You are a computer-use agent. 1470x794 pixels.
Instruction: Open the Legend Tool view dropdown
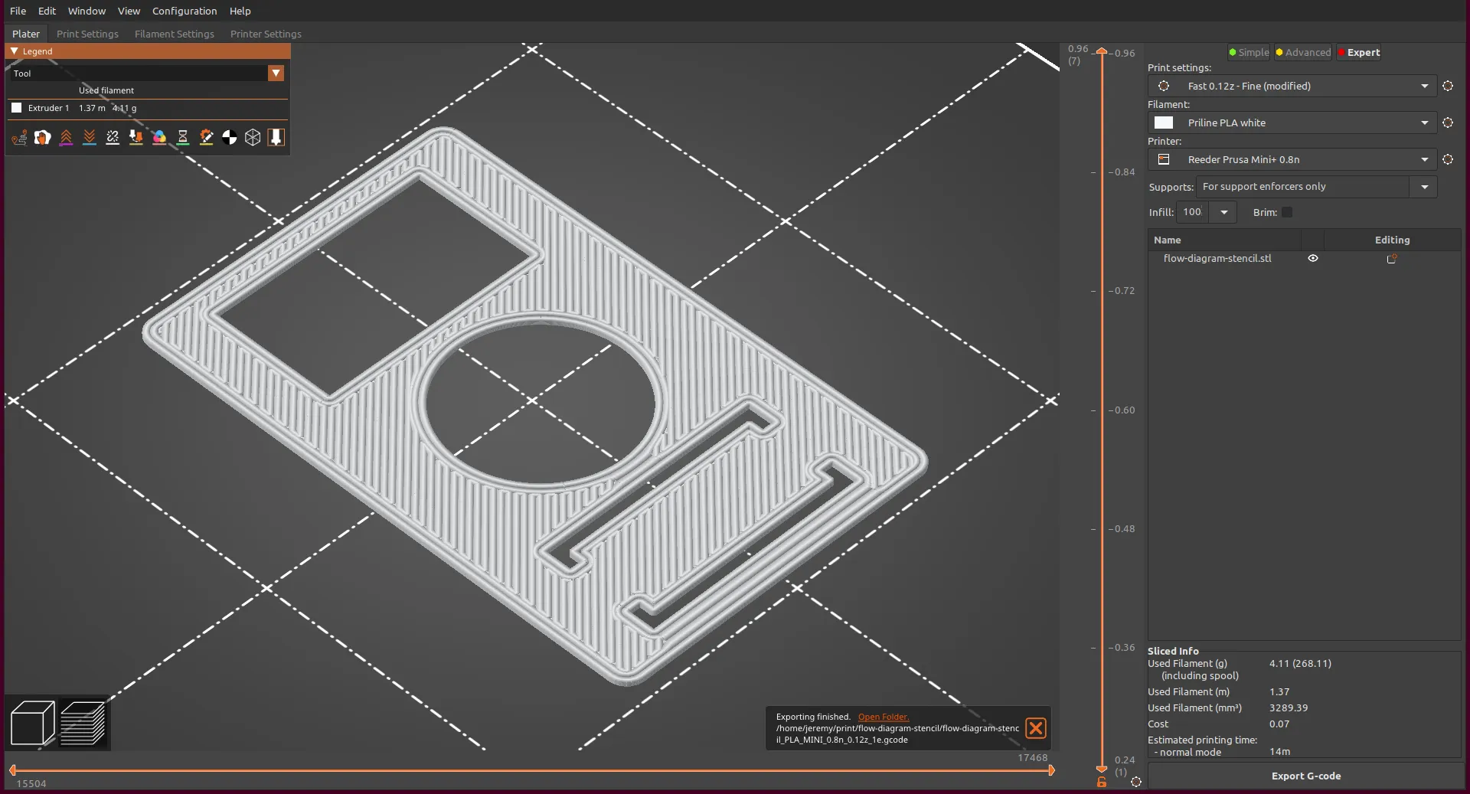(276, 73)
